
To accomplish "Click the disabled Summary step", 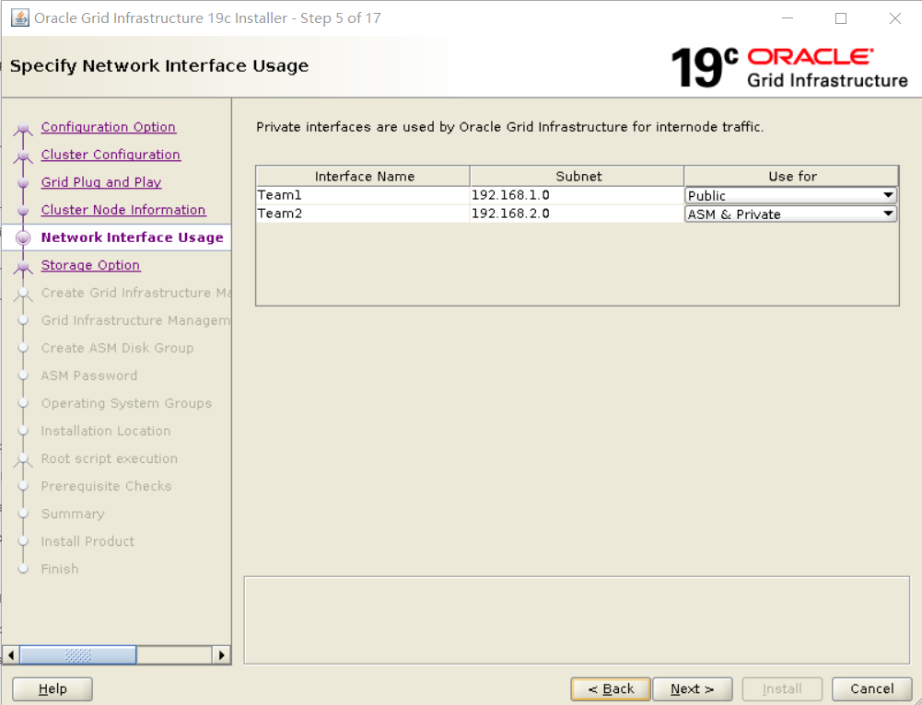I will click(73, 514).
